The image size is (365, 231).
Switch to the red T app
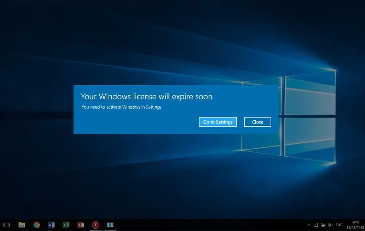(95, 225)
